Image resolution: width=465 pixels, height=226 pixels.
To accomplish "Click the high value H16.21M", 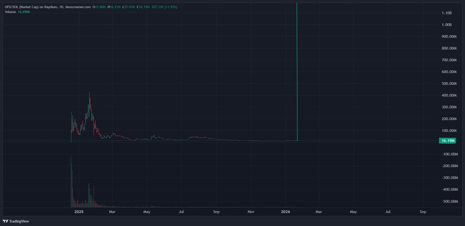I will coord(114,7).
